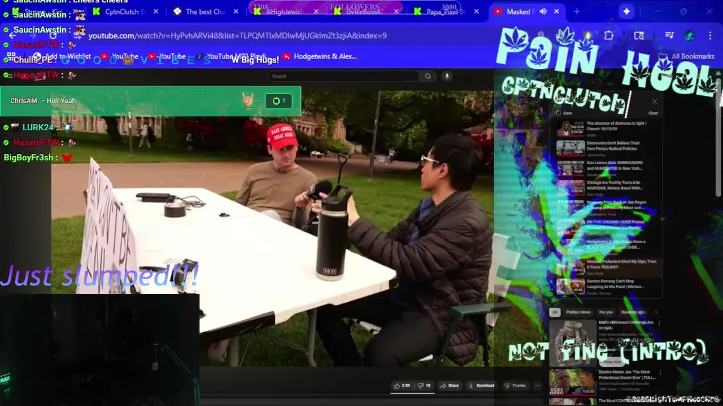Select the Politics News filter chip
Image resolution: width=723 pixels, height=406 pixels.
coord(578,312)
